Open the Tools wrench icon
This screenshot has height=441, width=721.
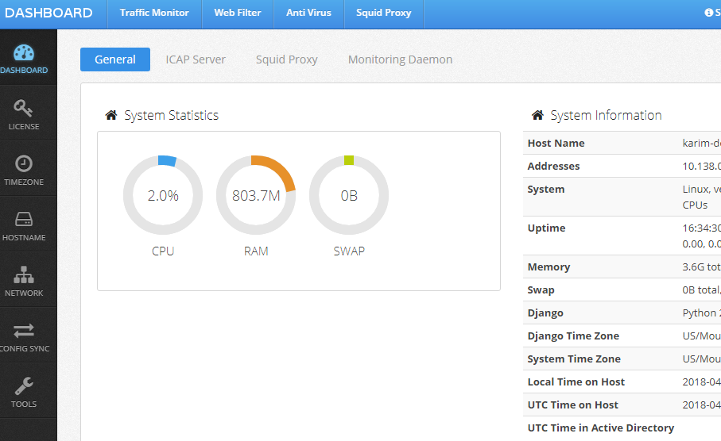click(24, 386)
